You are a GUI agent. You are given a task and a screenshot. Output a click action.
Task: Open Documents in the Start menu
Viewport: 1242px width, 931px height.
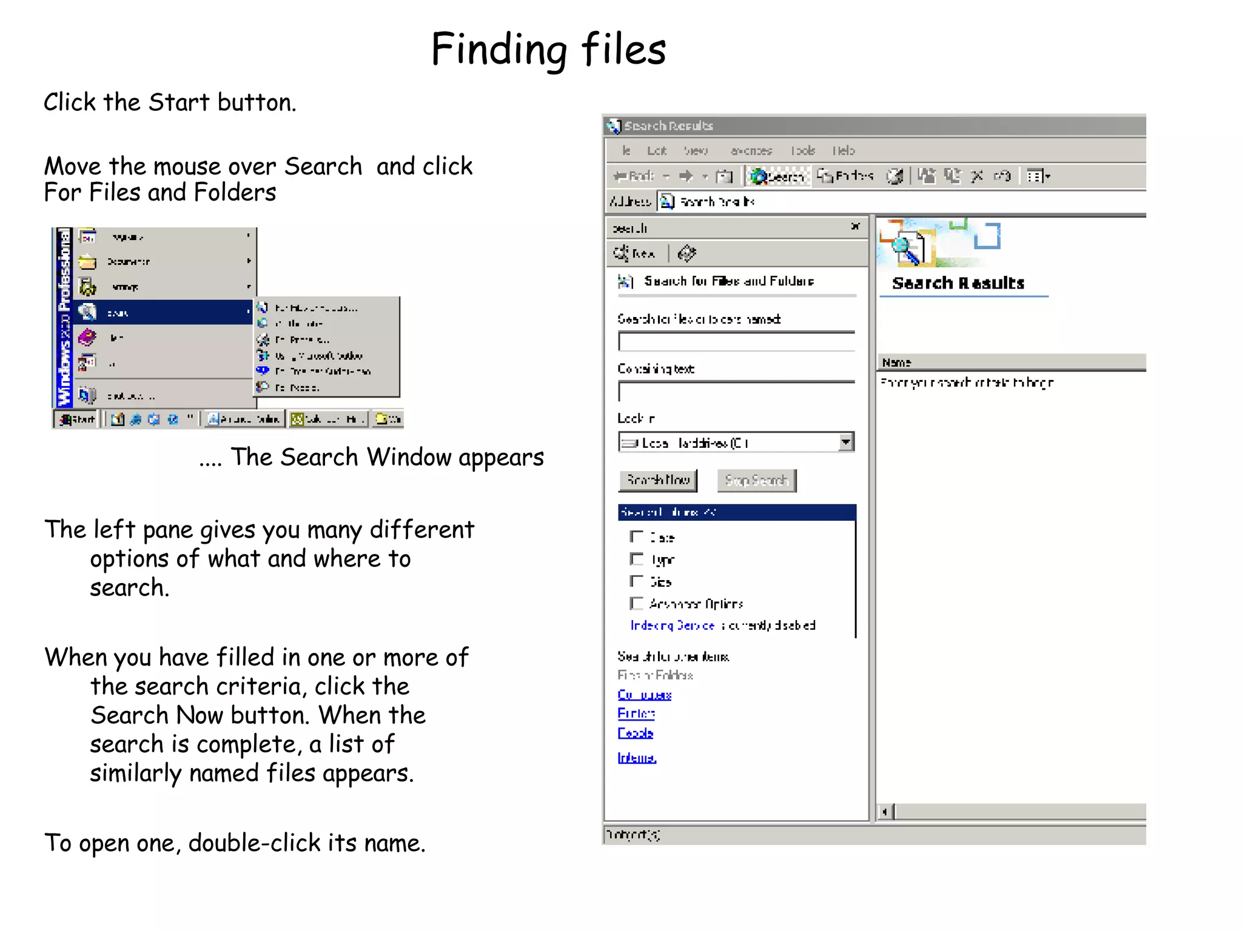pyautogui.click(x=164, y=261)
